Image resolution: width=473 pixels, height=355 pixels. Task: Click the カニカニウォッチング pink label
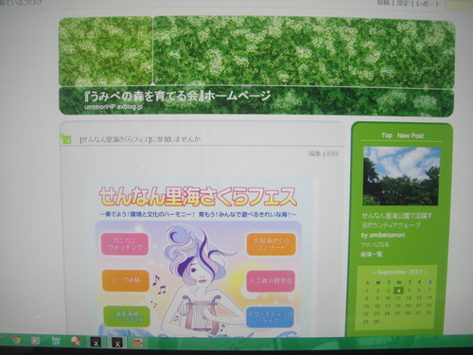(125, 244)
